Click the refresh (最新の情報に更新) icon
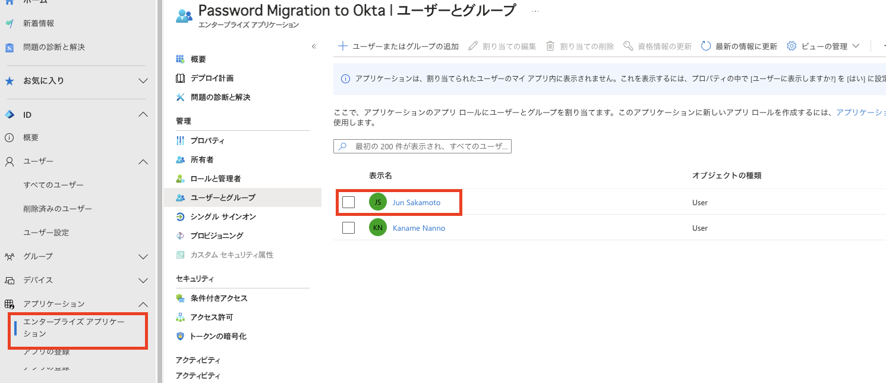The width and height of the screenshot is (886, 383). point(706,46)
